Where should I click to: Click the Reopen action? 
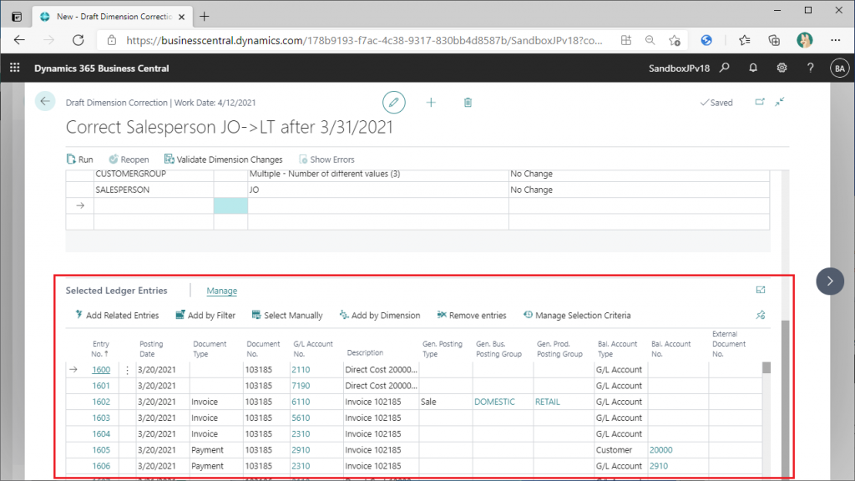129,159
